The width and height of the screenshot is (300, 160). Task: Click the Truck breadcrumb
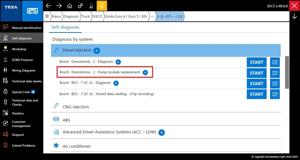pos(85,17)
